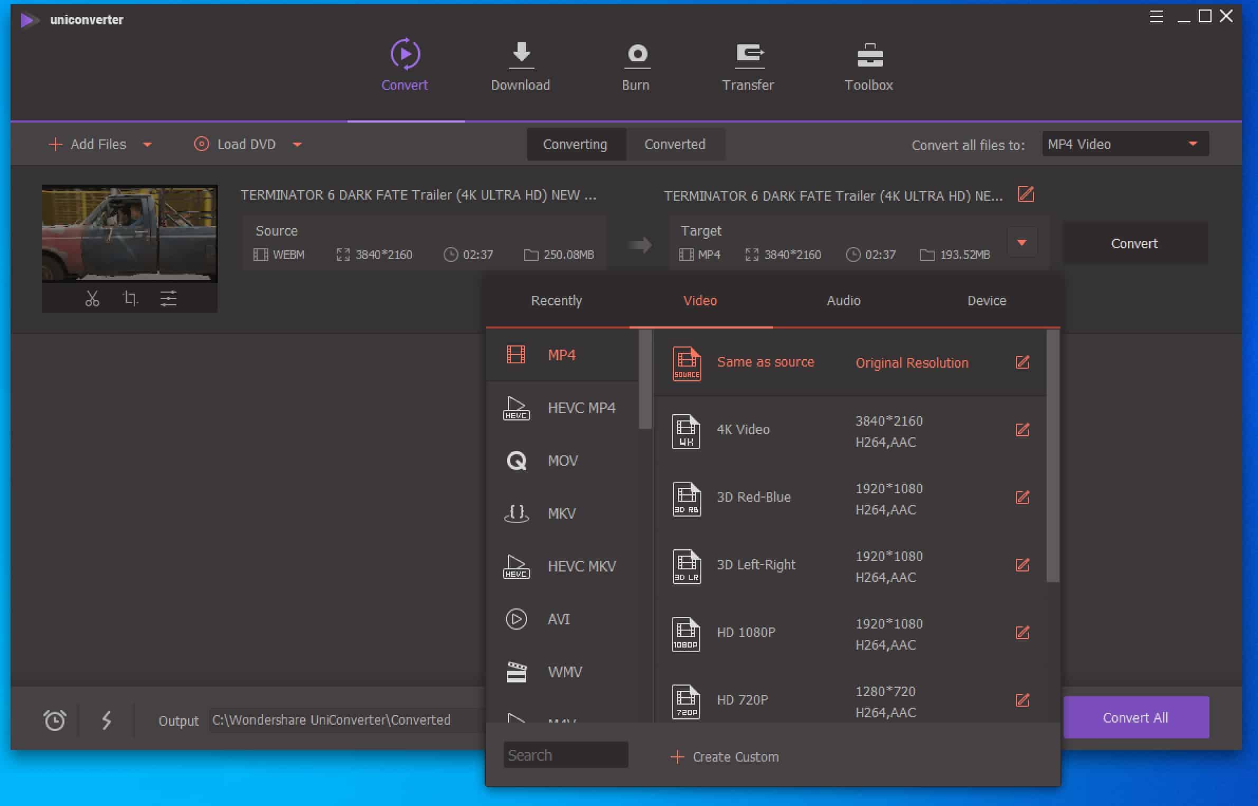The image size is (1258, 806).
Task: Open the Convert section
Action: click(x=405, y=65)
